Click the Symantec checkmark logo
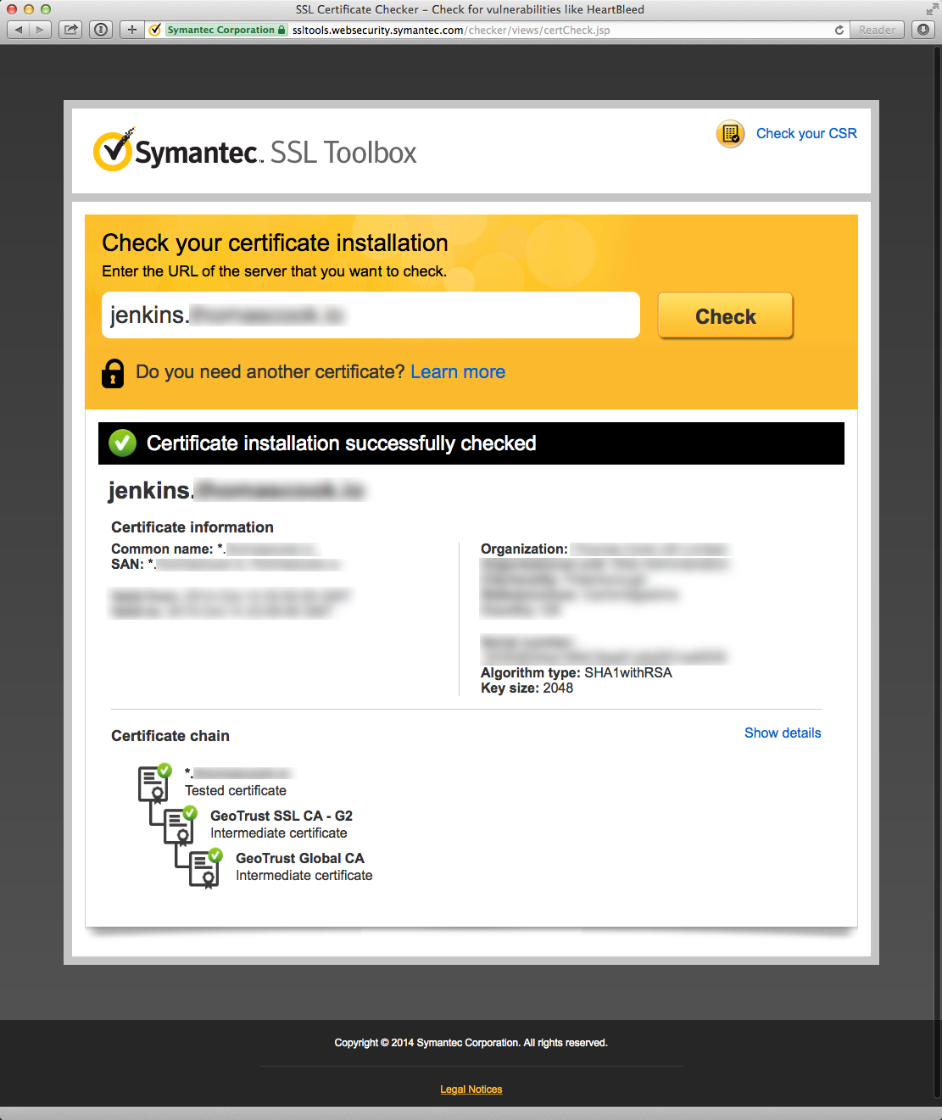This screenshot has height=1120, width=942. [x=113, y=150]
